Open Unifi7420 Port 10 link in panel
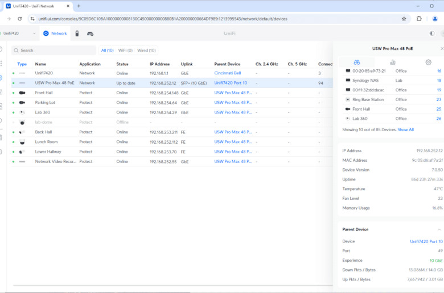Viewport: 444px width, 293px height. (x=426, y=241)
